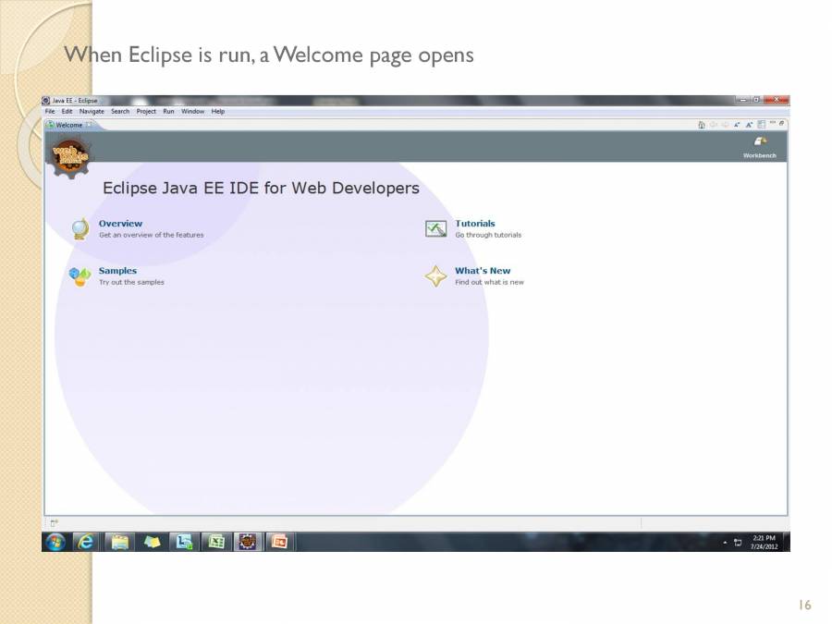Go to the Welcome home page icon
This screenshot has width=832, height=624.
[702, 125]
